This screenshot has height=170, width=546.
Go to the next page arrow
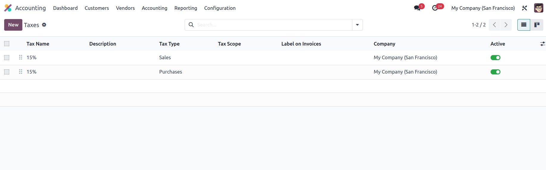tap(506, 25)
